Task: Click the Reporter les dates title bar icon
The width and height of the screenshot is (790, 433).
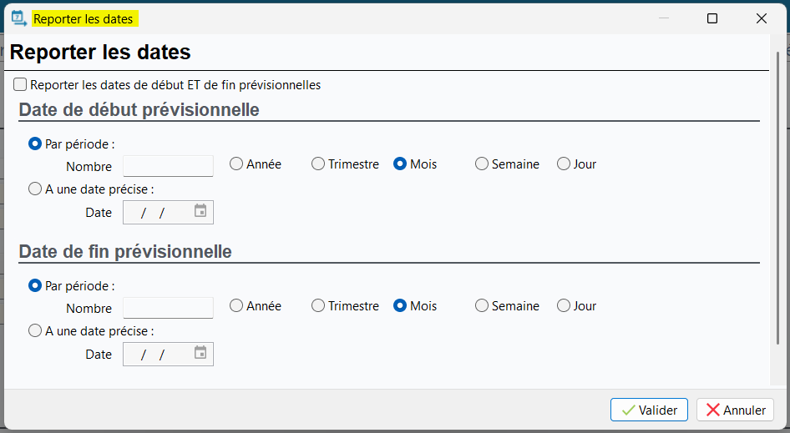Action: 19,18
